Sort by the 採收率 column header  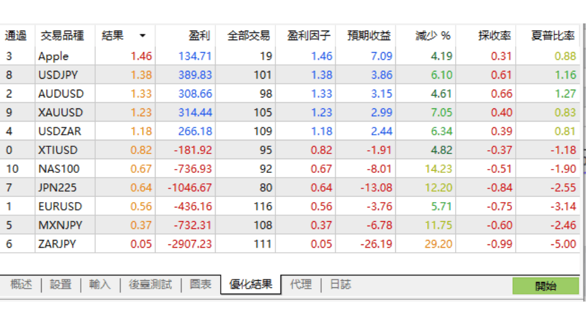[486, 36]
